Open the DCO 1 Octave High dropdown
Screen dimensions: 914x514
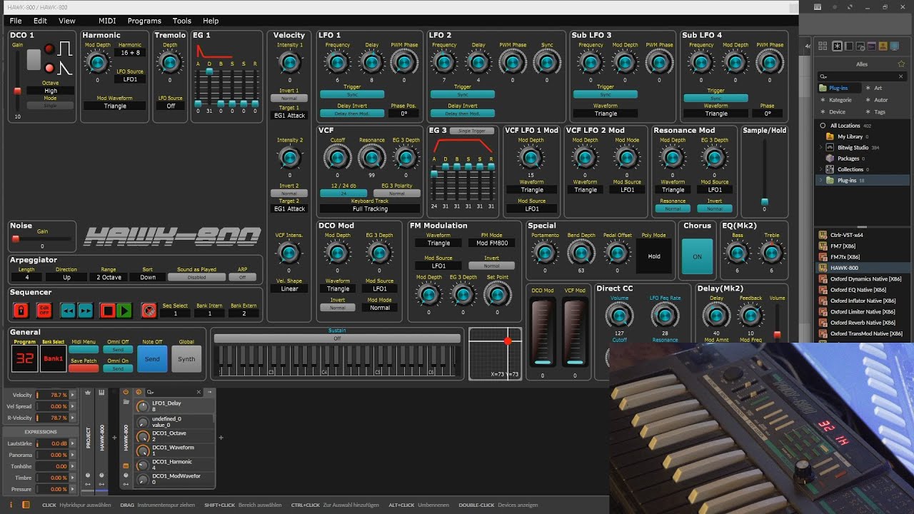click(51, 91)
